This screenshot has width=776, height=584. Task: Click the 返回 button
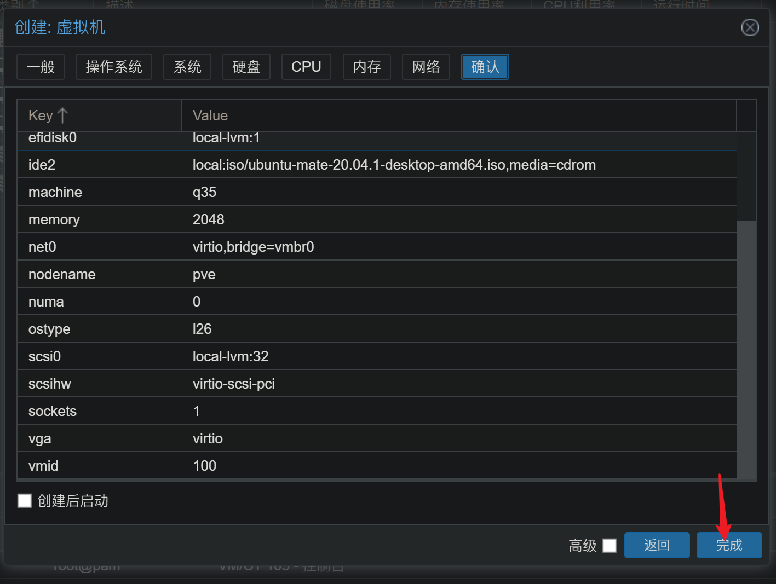tap(657, 545)
